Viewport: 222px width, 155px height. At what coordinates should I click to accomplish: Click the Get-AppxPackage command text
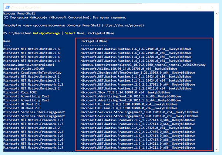tap(46, 33)
